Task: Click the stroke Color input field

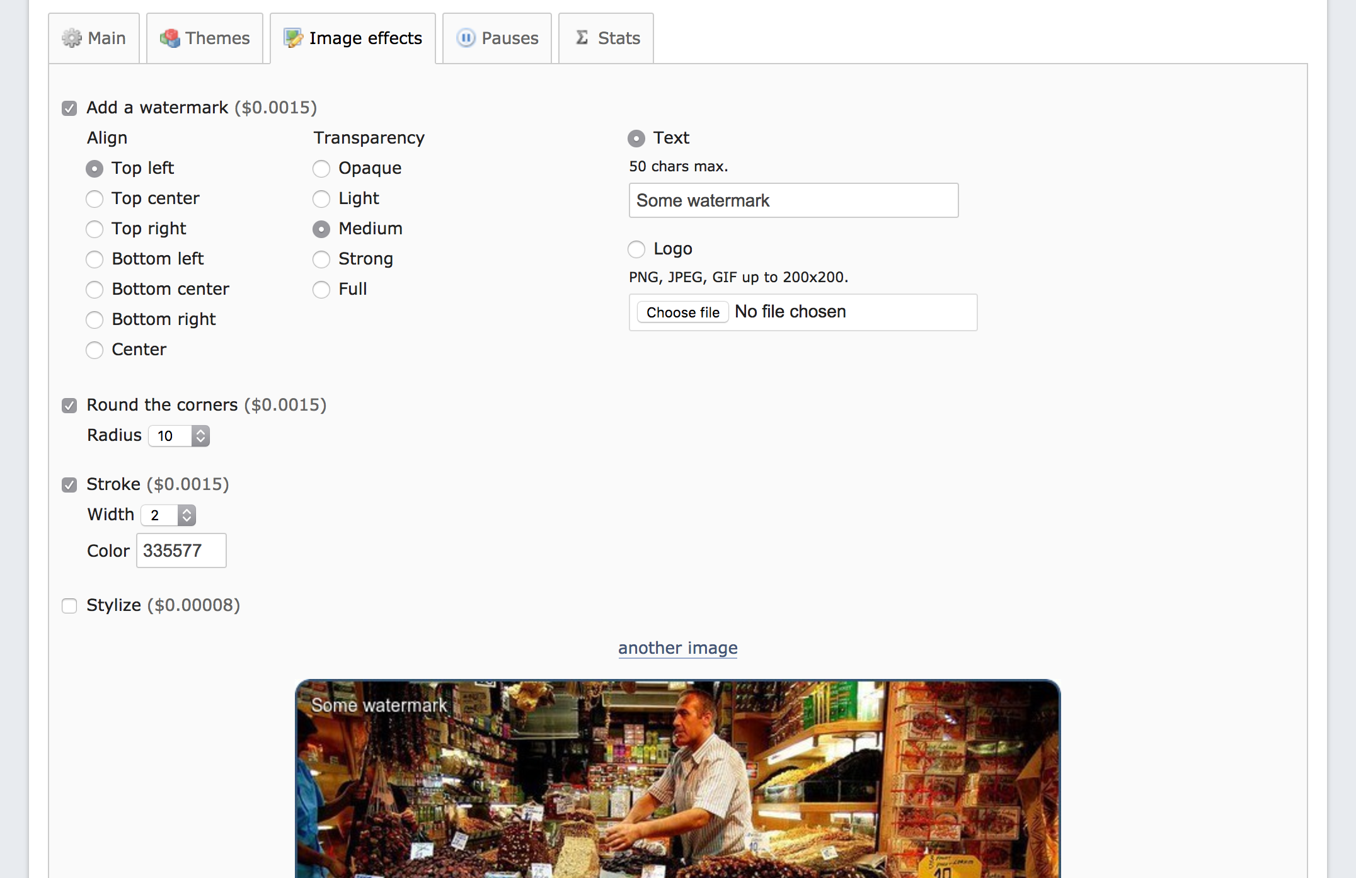Action: pos(181,550)
